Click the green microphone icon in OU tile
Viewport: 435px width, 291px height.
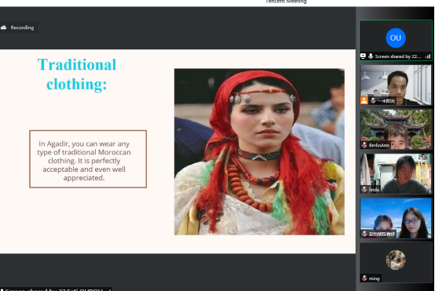coord(371,56)
